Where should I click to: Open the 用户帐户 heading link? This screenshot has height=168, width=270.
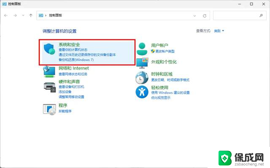tap(159, 45)
